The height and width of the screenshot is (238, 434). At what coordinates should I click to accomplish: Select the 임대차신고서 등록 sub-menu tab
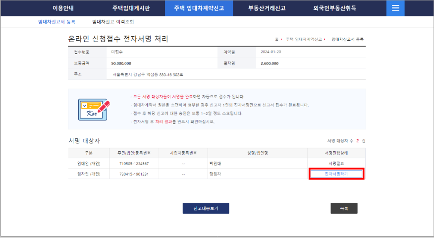57,22
